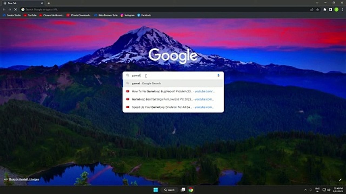
Task: Open Meta Business Suite bookmark
Action: [106, 15]
